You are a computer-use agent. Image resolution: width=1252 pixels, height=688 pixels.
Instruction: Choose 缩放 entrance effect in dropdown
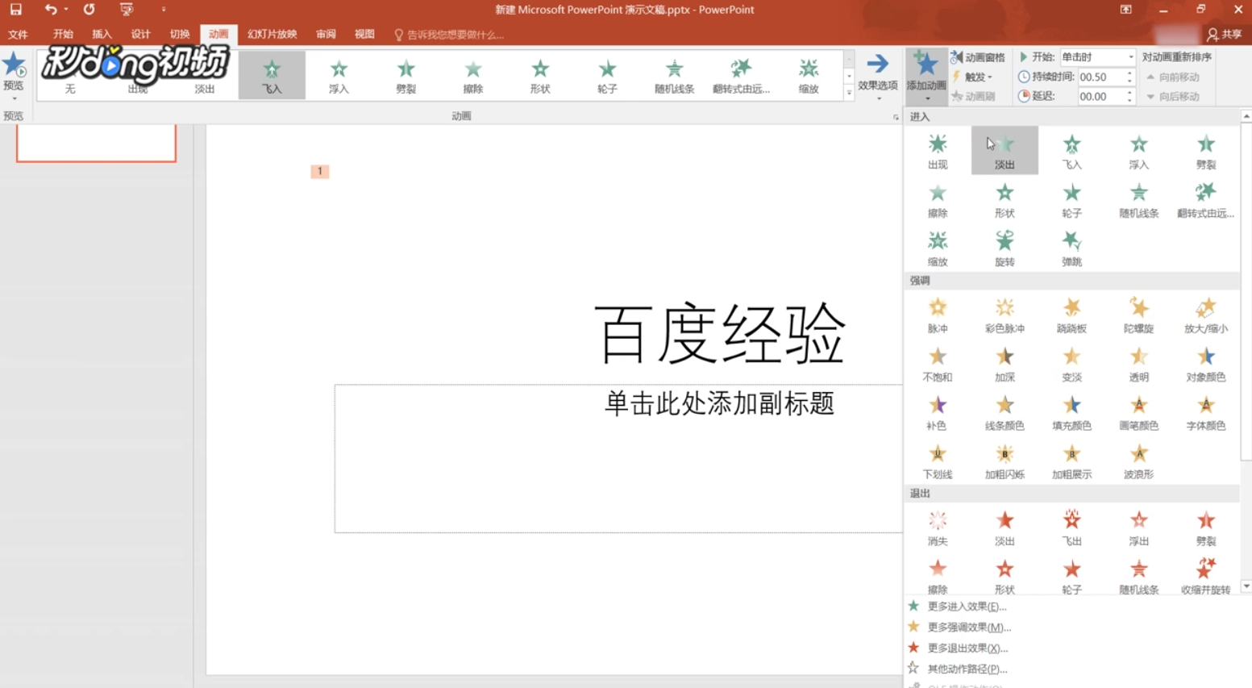click(937, 248)
